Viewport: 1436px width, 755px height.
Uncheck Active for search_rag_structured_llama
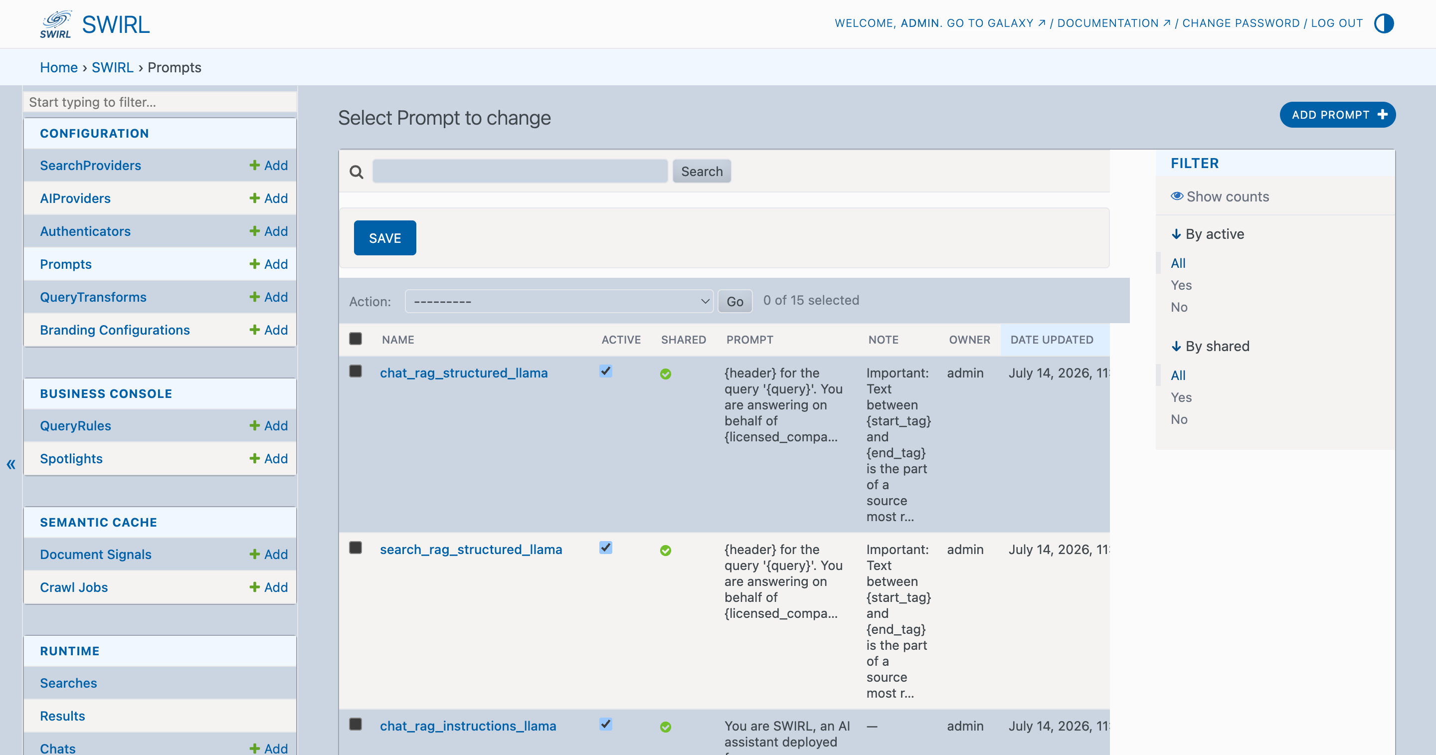coord(606,548)
